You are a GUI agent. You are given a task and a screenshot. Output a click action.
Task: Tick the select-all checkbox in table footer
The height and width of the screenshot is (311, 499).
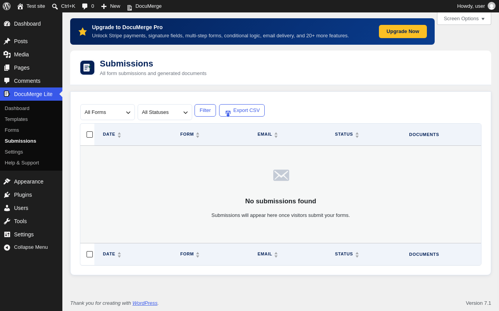[90, 254]
